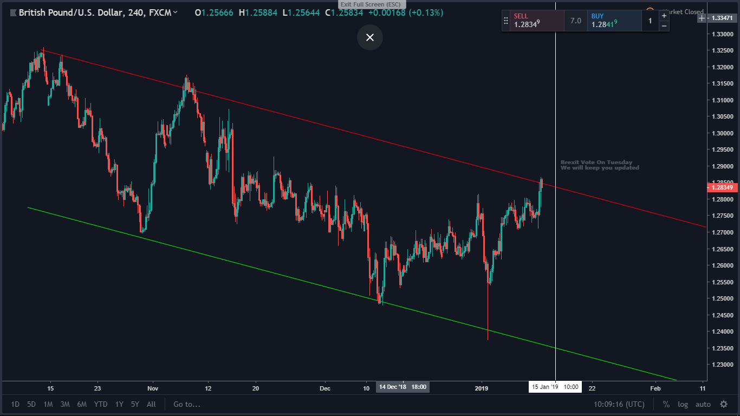
Task: Click the 15 Jan '19 10:00 time label
Action: [x=555, y=387]
